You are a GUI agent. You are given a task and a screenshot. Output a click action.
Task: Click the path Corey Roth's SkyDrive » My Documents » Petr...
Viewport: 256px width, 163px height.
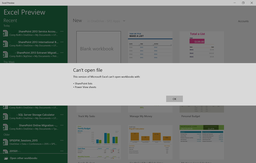pos(34,56)
